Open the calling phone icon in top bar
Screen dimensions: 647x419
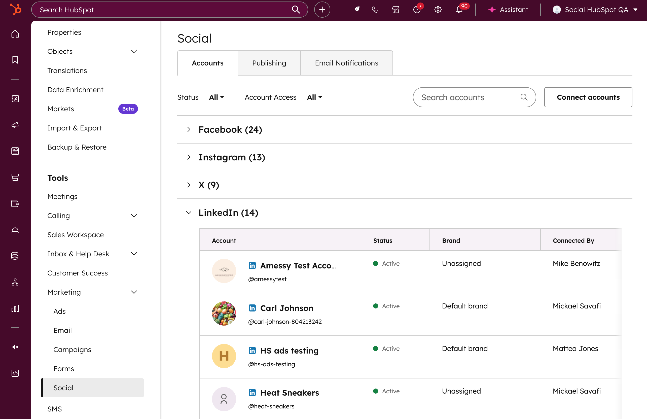click(x=375, y=10)
